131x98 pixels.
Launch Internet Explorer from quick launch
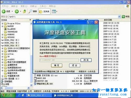tap(19, 95)
